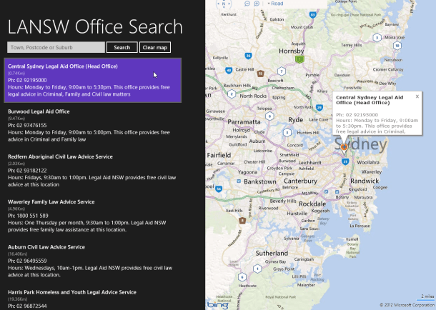Viewport: 436px width, 310px height.
Task: Click the Hornsby label on map
Action: [x=292, y=51]
